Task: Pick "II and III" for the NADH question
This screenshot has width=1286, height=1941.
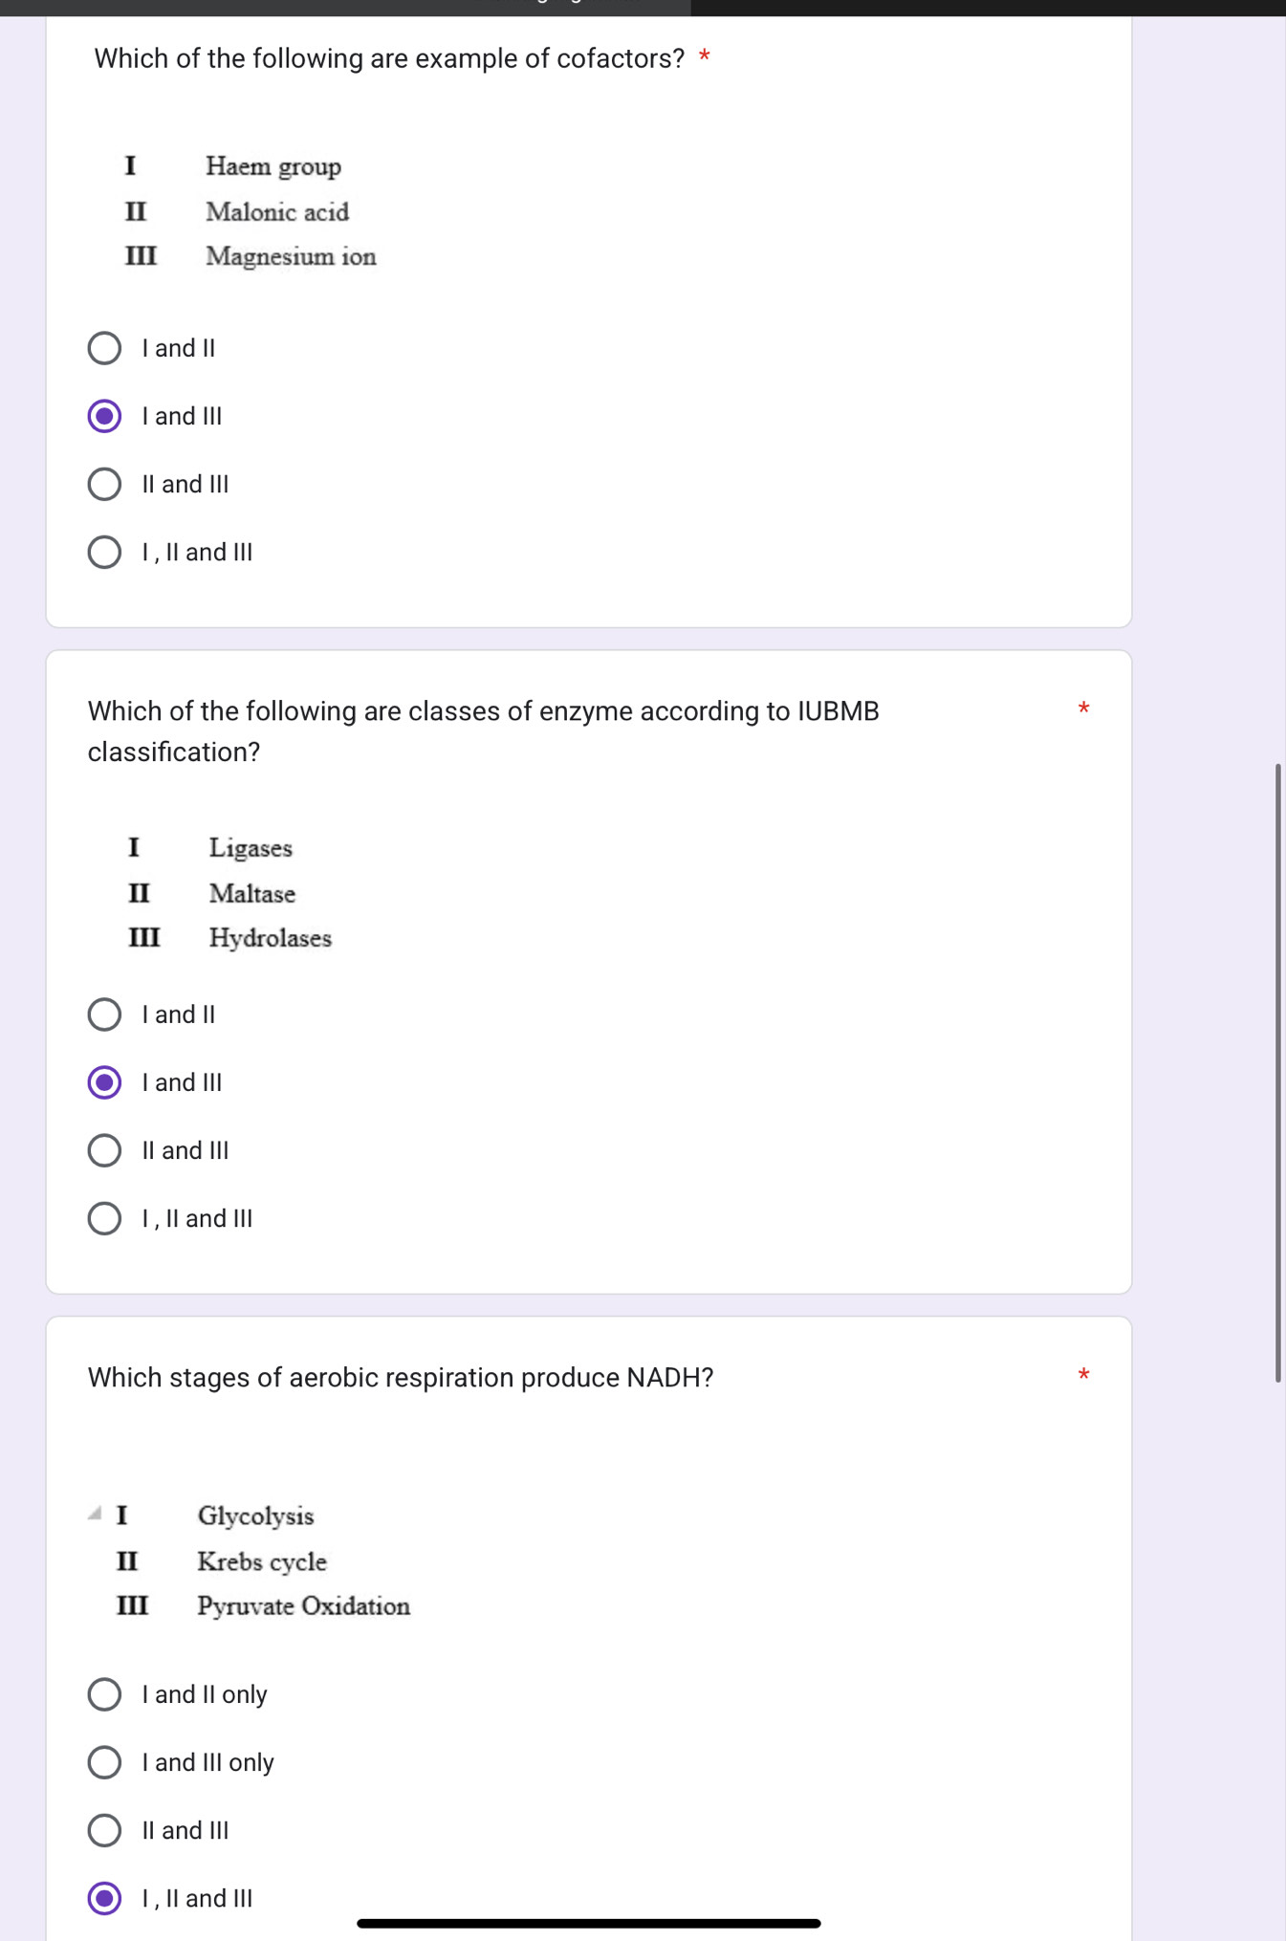Action: click(105, 1829)
